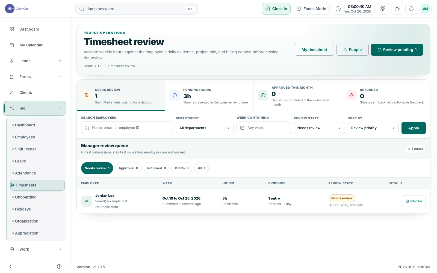The image size is (437, 273).
Task: Click the clock icon beside the time
Action: pos(338,9)
